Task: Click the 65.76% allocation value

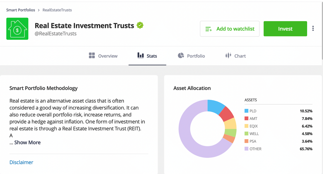Action: click(x=306, y=149)
